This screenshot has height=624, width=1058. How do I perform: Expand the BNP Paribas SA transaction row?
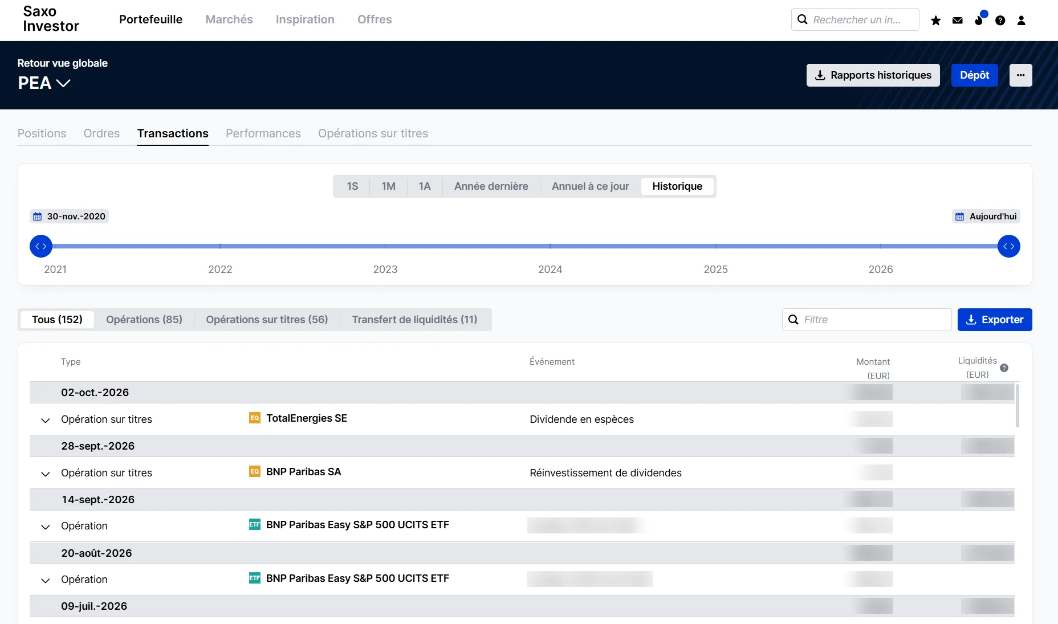[x=46, y=474]
